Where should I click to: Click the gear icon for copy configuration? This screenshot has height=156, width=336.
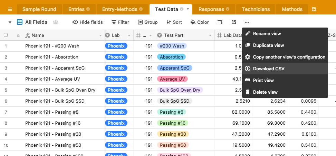[248, 57]
